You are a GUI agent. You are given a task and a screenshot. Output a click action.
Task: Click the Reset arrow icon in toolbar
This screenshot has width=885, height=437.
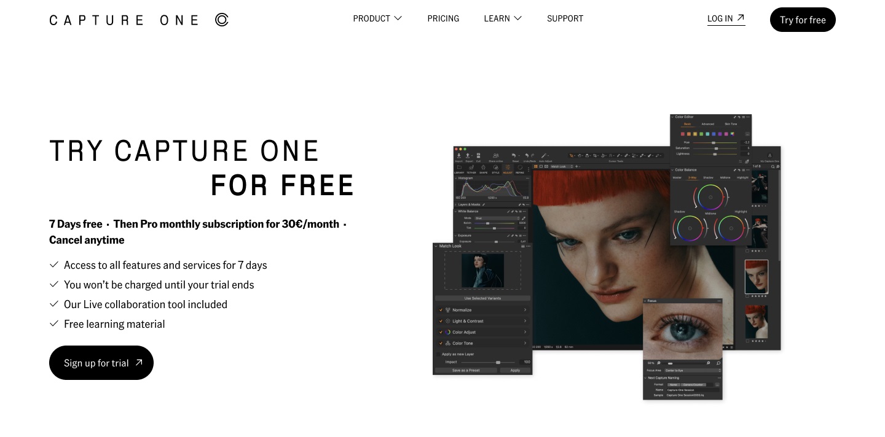coord(515,156)
